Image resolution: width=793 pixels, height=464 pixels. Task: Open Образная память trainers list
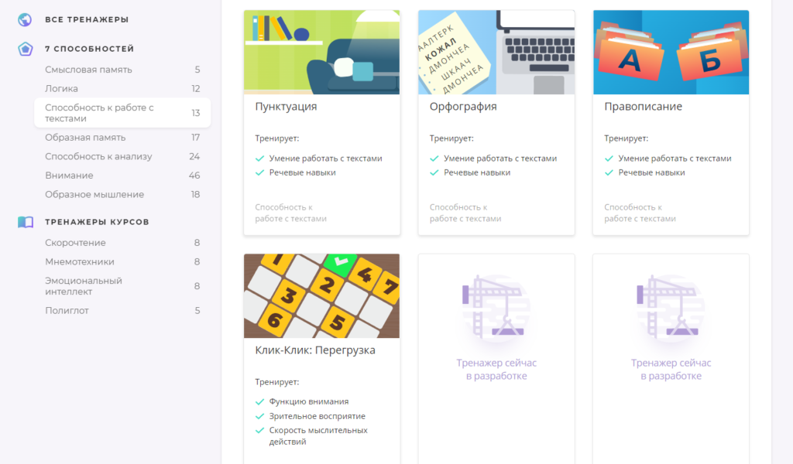point(85,138)
